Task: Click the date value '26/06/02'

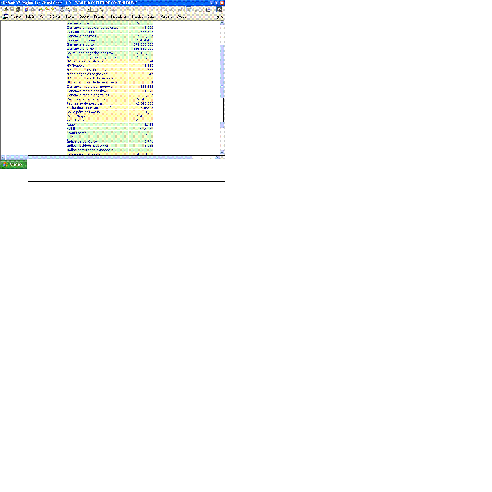Action: (146, 108)
